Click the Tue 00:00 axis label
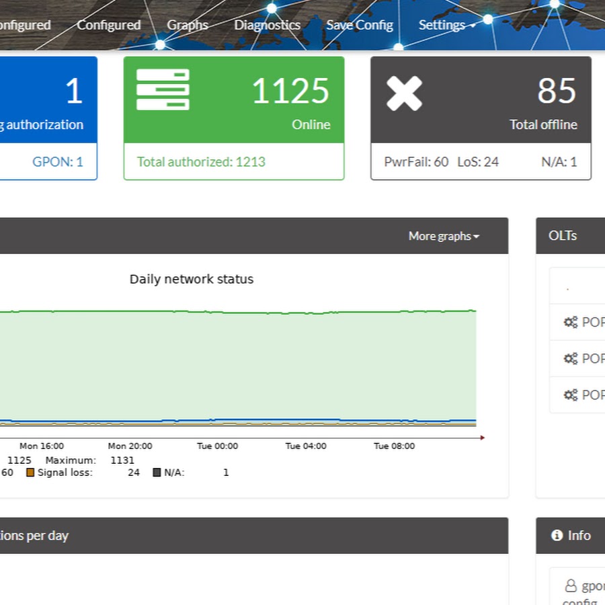The height and width of the screenshot is (605, 605). coord(218,446)
